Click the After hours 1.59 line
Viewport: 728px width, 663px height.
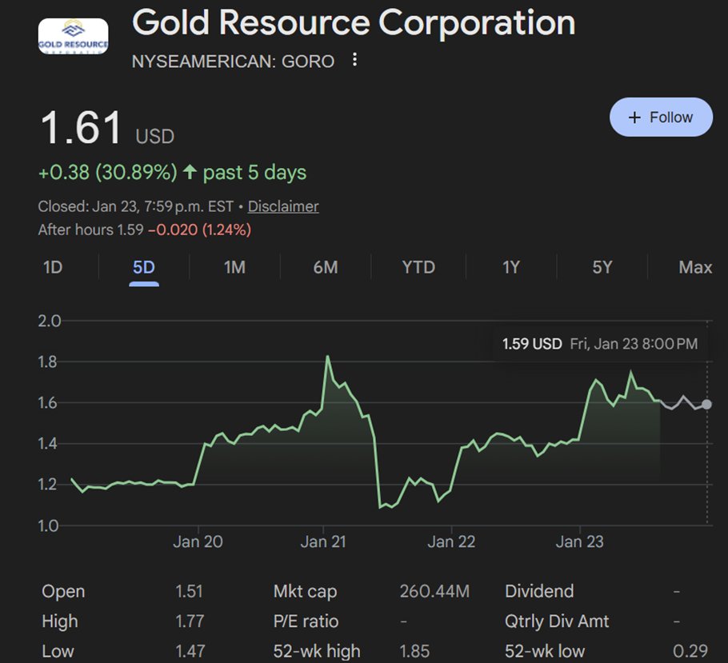pos(145,230)
